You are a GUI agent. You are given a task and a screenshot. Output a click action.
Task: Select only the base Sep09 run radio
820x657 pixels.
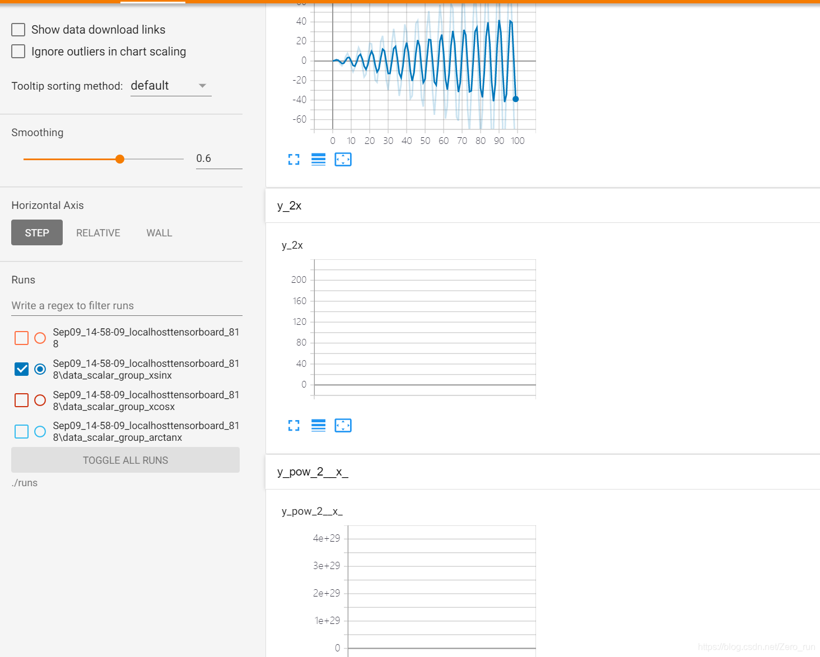pos(40,338)
